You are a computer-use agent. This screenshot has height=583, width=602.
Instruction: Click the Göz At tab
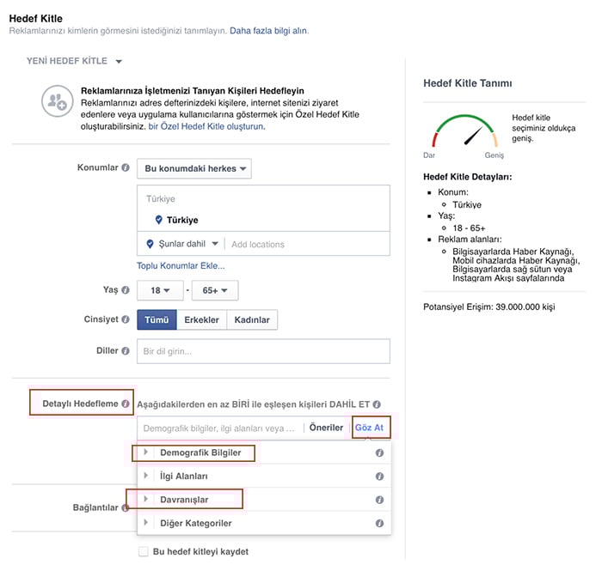coord(369,428)
